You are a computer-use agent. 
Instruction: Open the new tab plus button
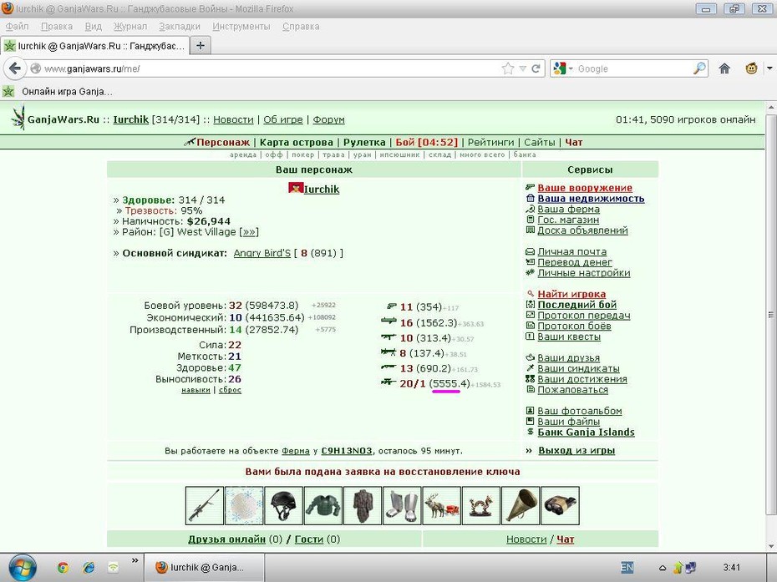201,46
